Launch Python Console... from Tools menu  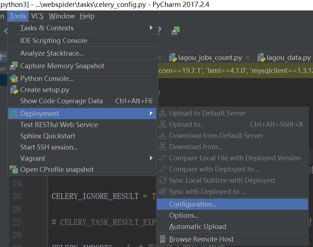(x=82, y=79)
